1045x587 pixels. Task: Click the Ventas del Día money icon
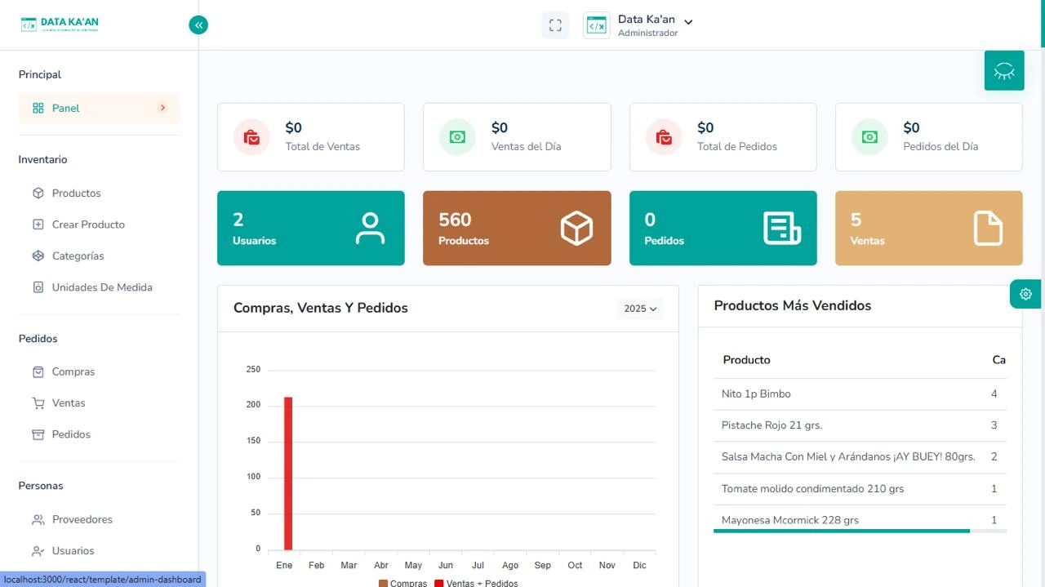click(457, 137)
